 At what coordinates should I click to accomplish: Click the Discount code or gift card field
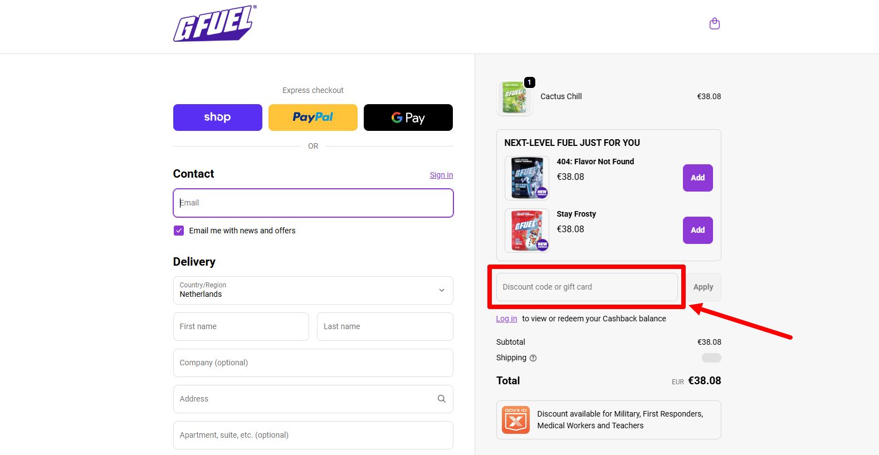(587, 287)
